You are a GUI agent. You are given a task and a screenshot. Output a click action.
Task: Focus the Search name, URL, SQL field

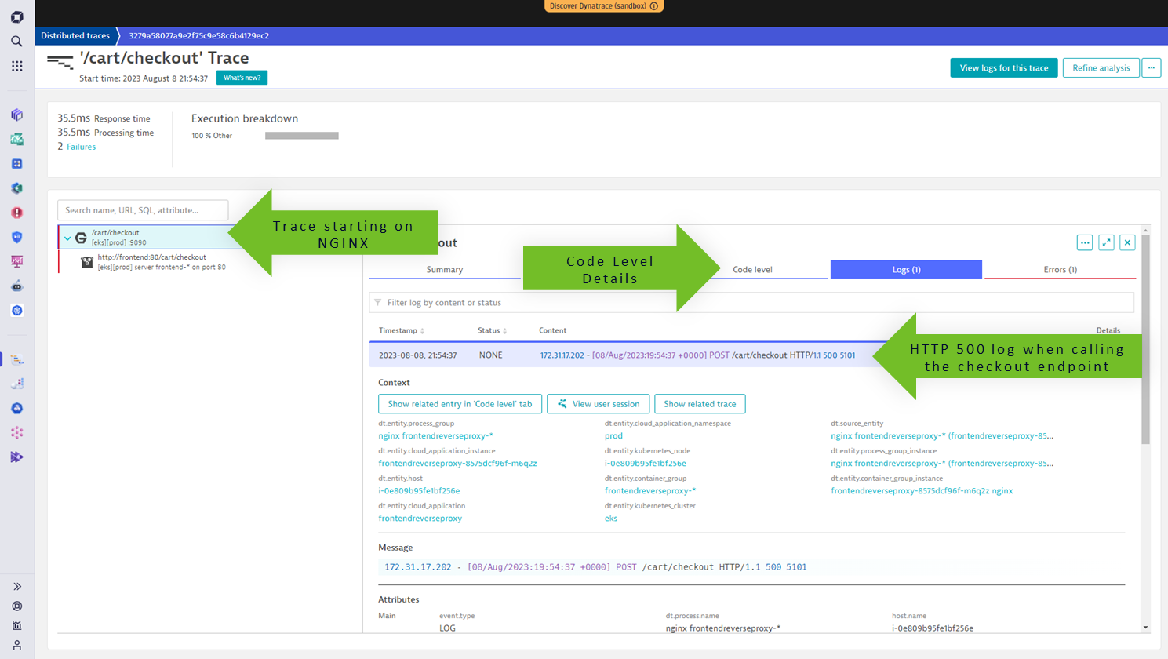[143, 210]
